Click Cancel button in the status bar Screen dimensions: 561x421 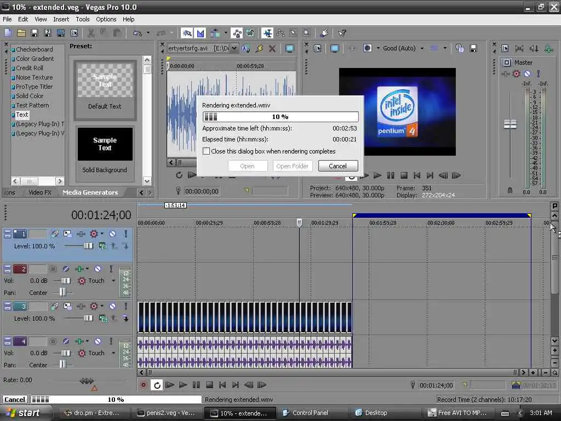15,399
